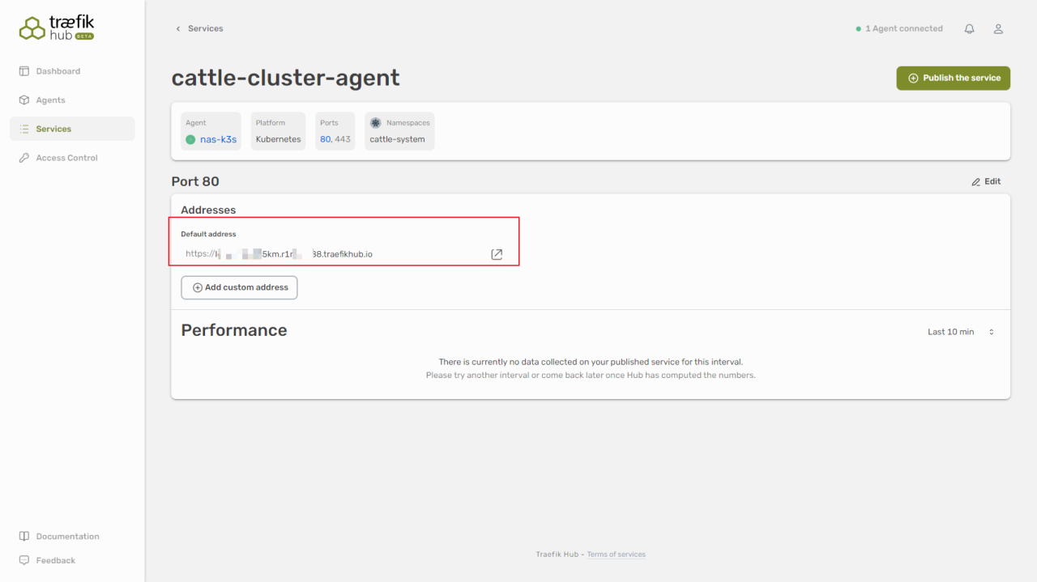Click the default traefikhub.io address
The width and height of the screenshot is (1037, 582).
pyautogui.click(x=279, y=253)
